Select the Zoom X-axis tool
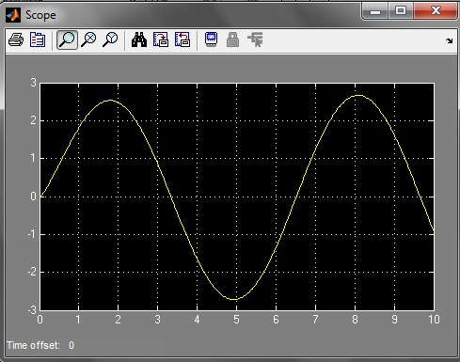460x362 pixels. 88,39
